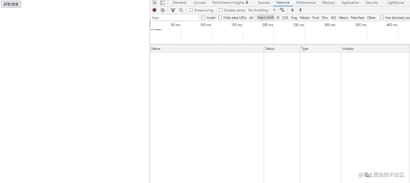Sort by the Name column header

[x=207, y=49]
